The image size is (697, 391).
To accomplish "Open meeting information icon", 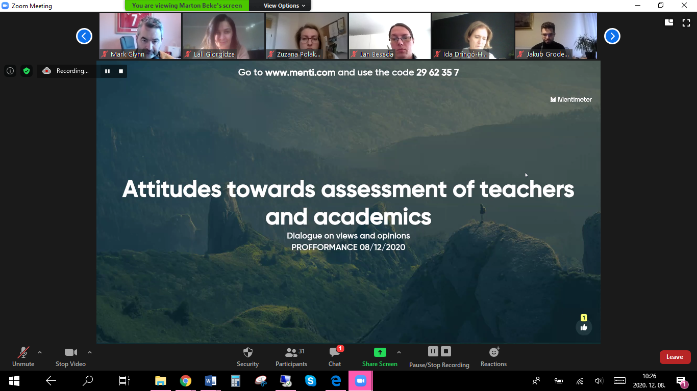I will (x=10, y=71).
